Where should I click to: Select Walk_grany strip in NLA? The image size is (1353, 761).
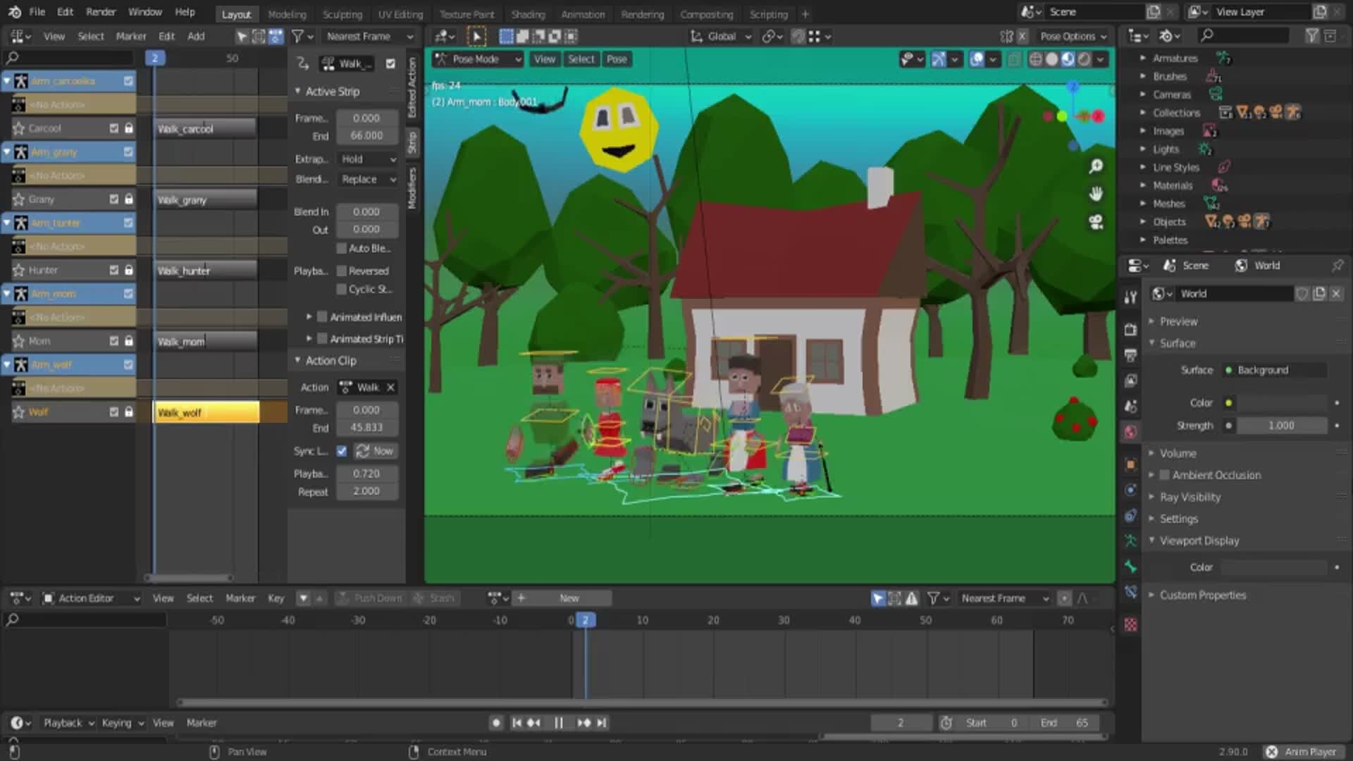(206, 199)
